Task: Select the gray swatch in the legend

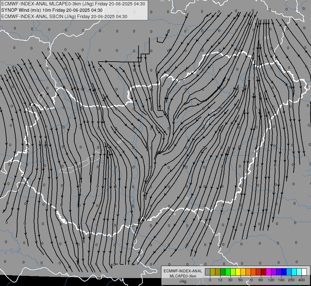Action: click(208, 272)
